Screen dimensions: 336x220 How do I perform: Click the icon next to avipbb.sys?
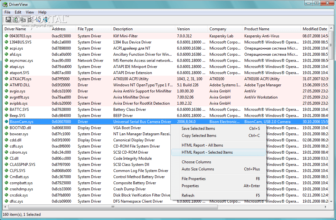tap(6, 103)
